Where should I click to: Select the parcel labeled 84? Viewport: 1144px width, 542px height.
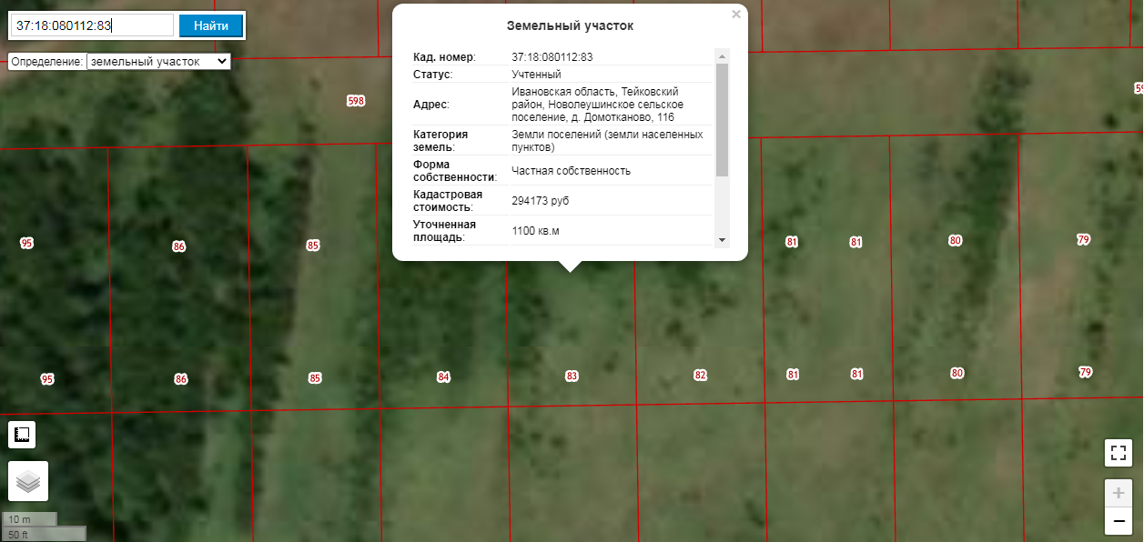[443, 376]
